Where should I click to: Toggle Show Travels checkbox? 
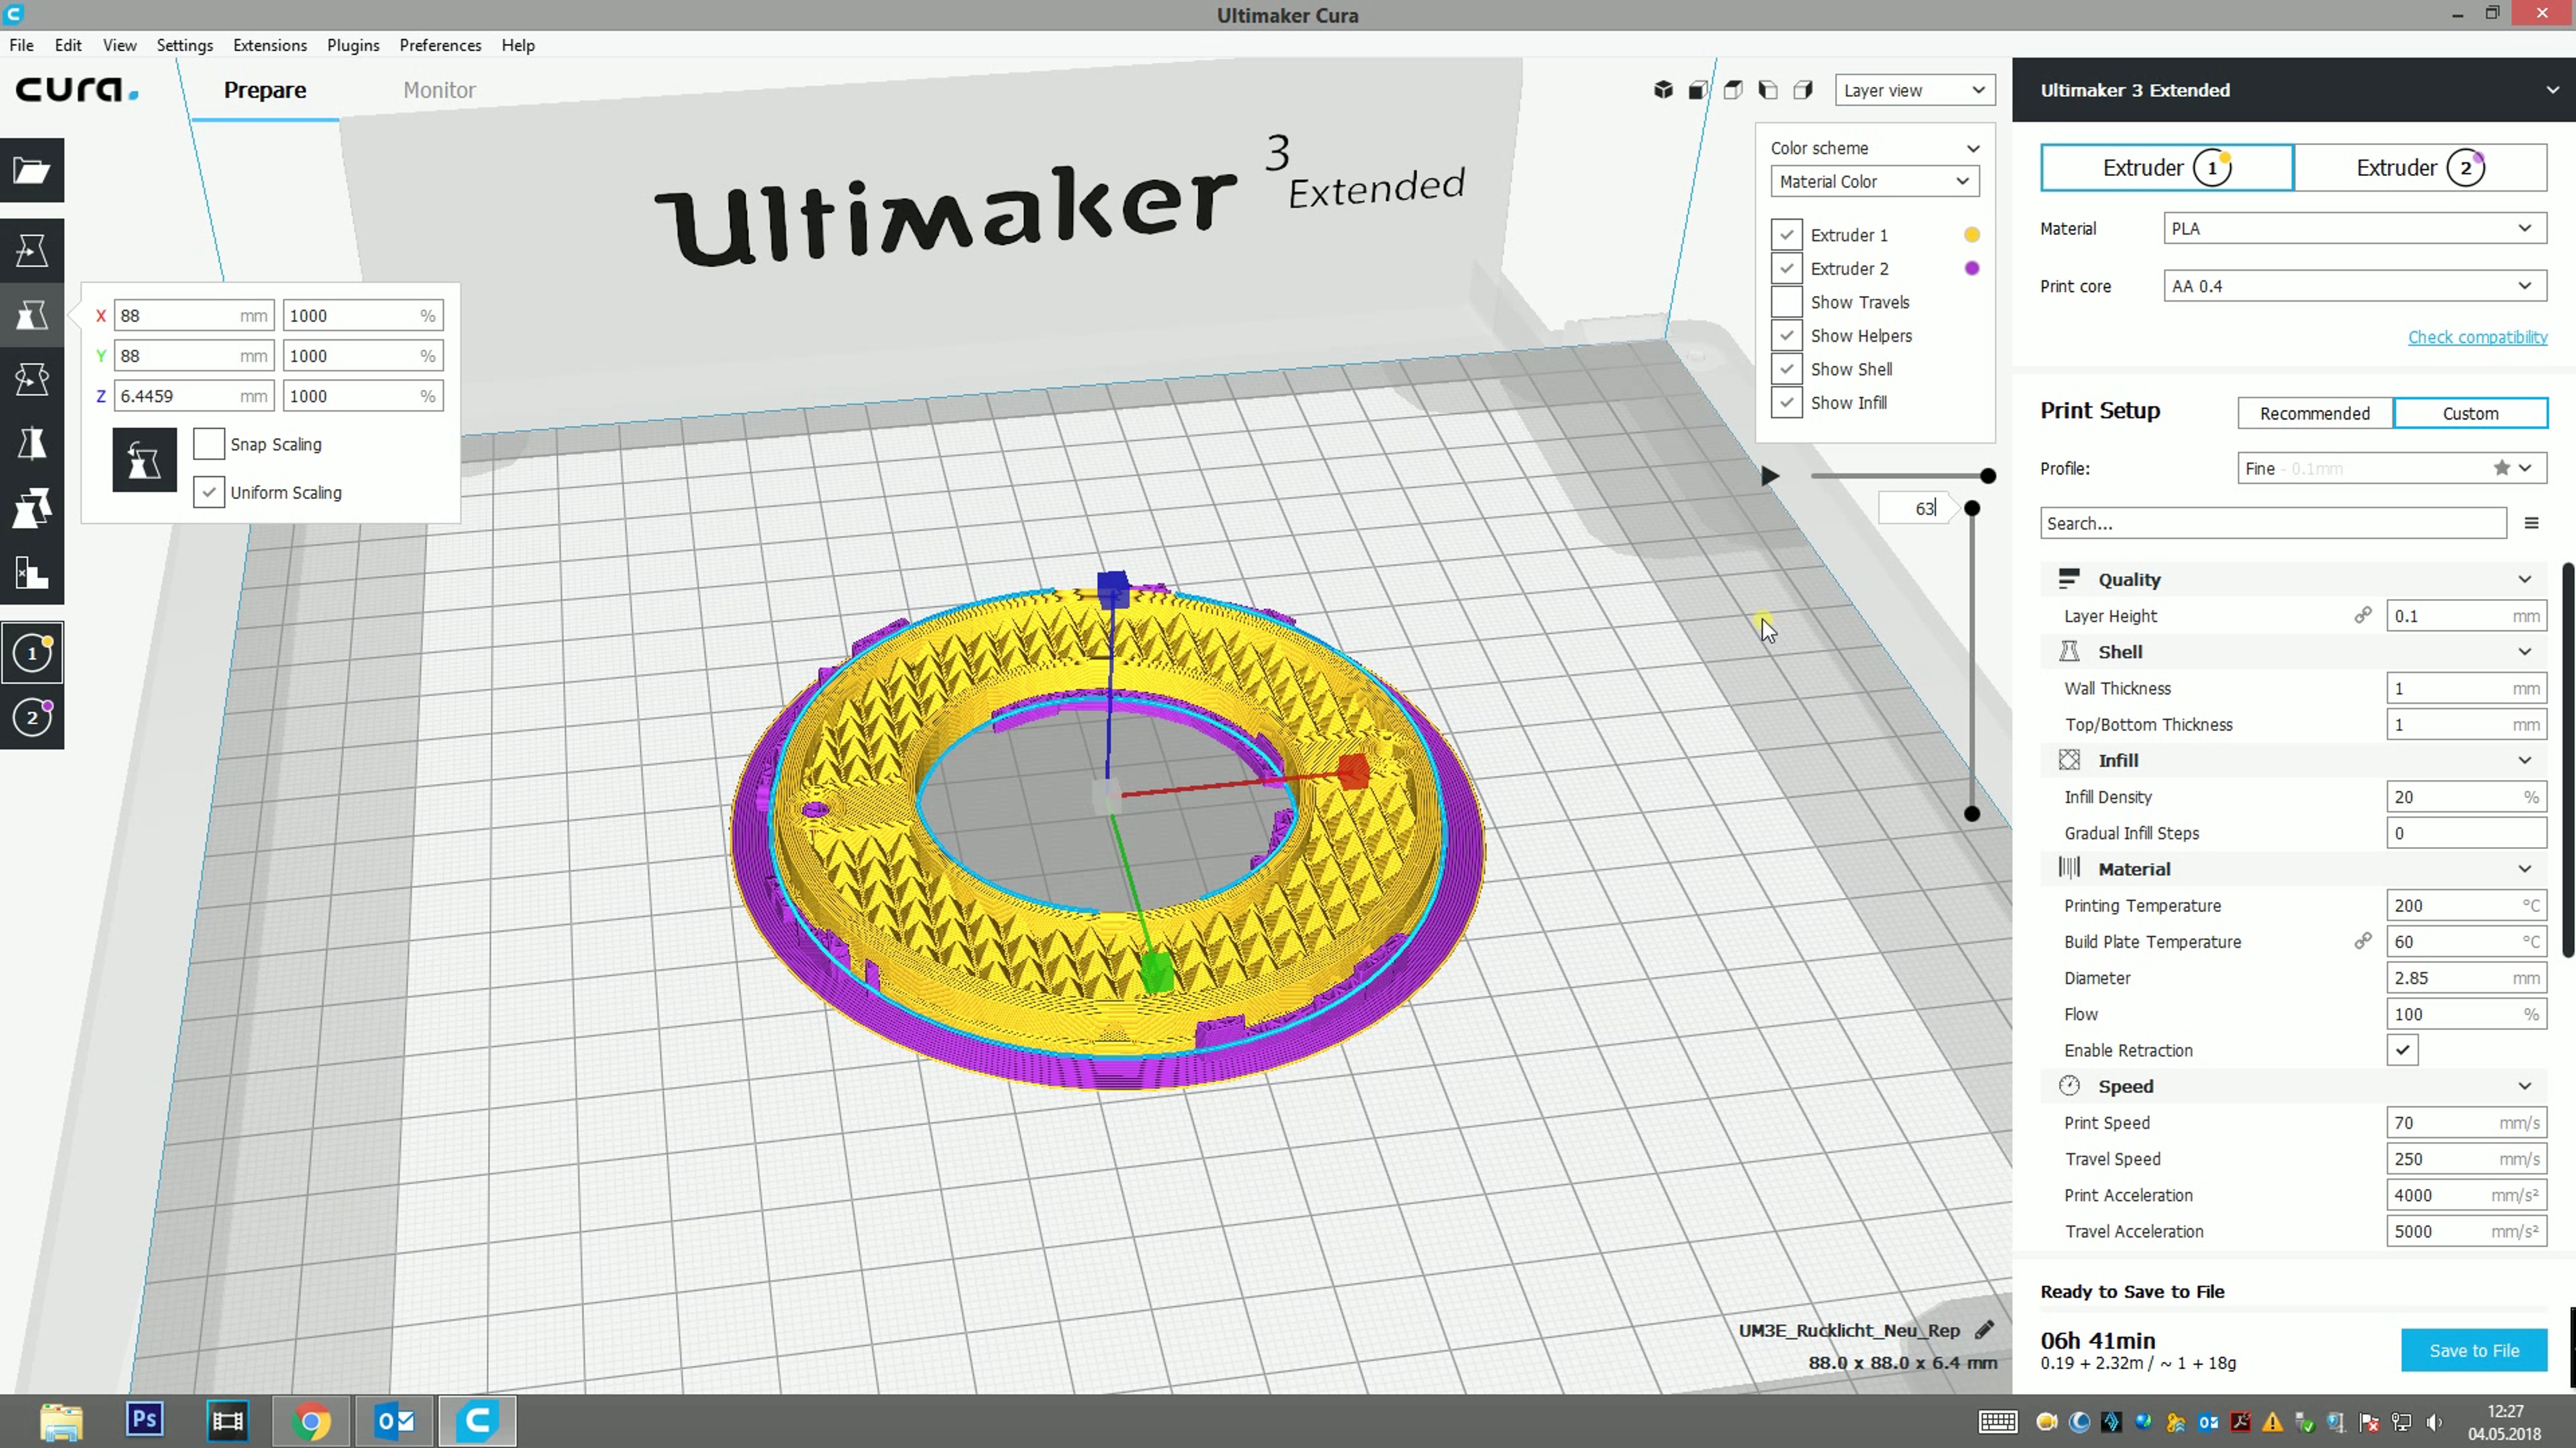[x=1786, y=302]
